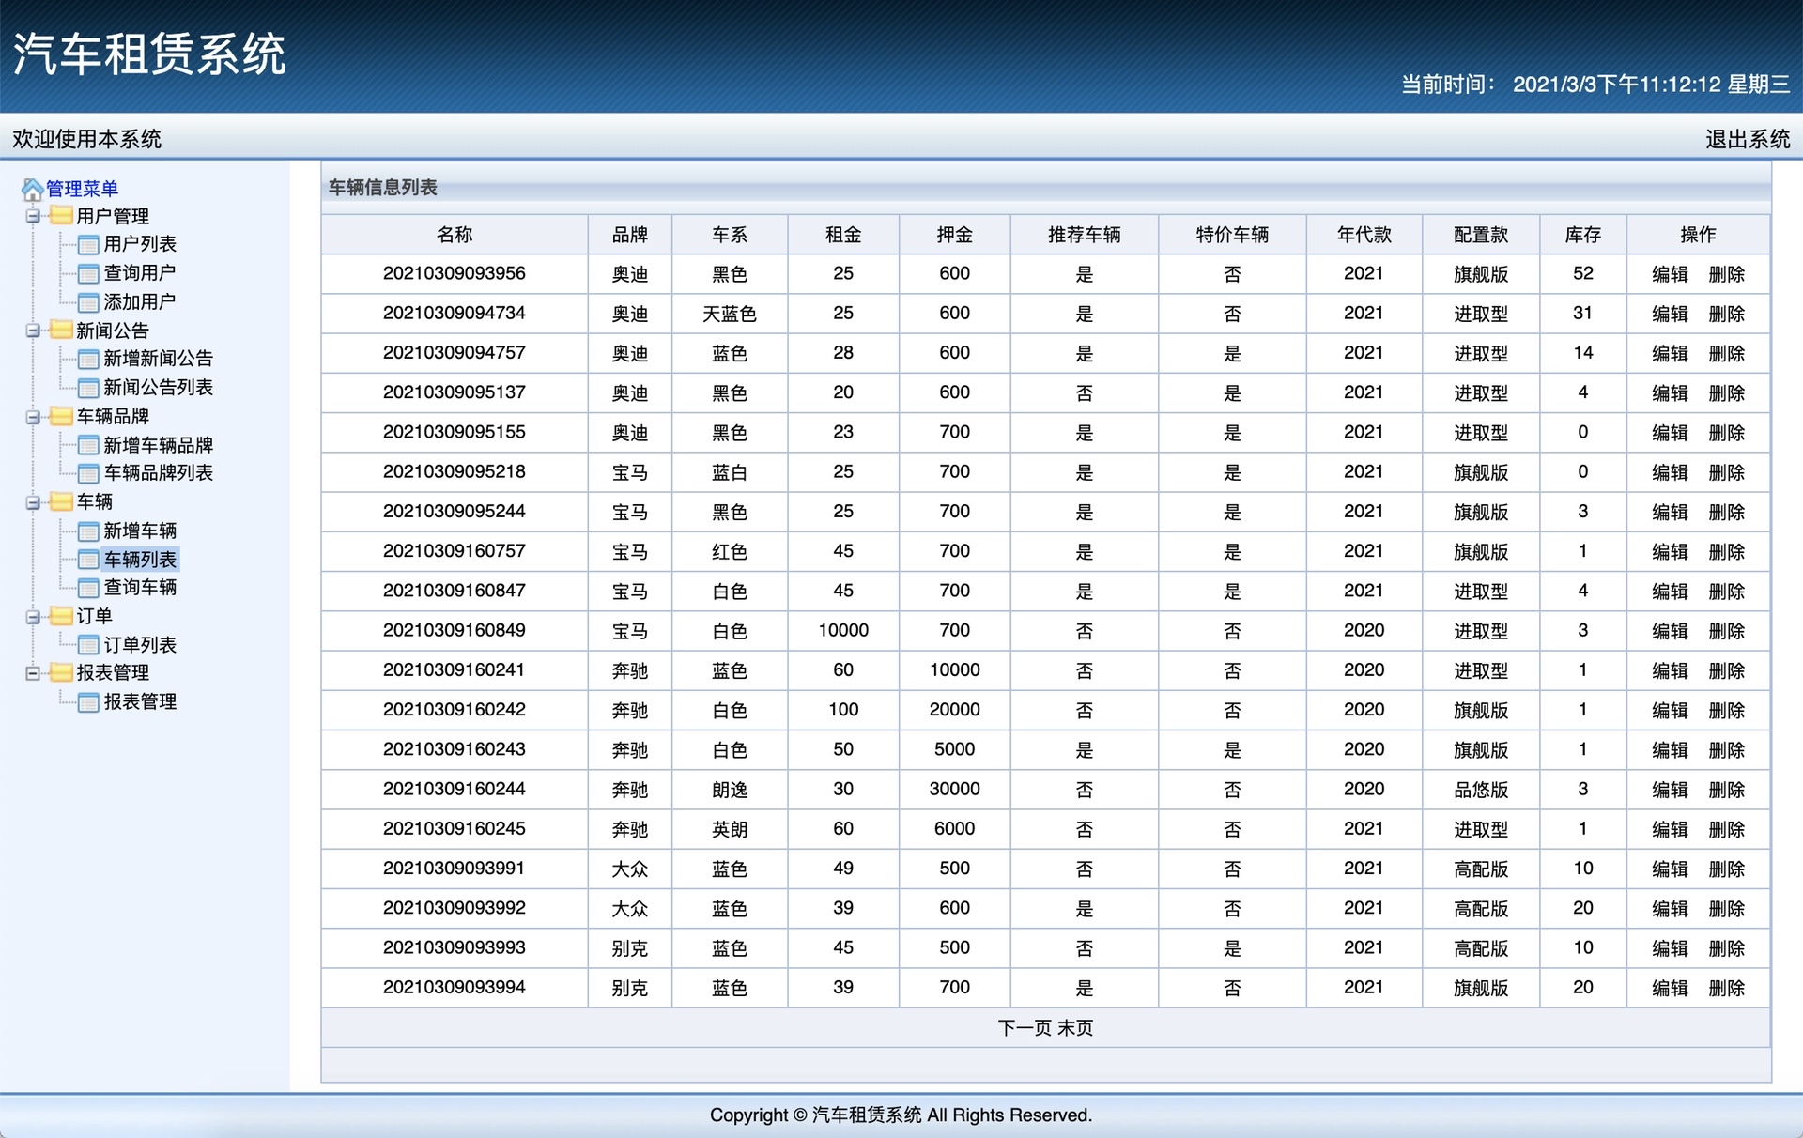Click the folder icon for 用户管理

coord(62,216)
